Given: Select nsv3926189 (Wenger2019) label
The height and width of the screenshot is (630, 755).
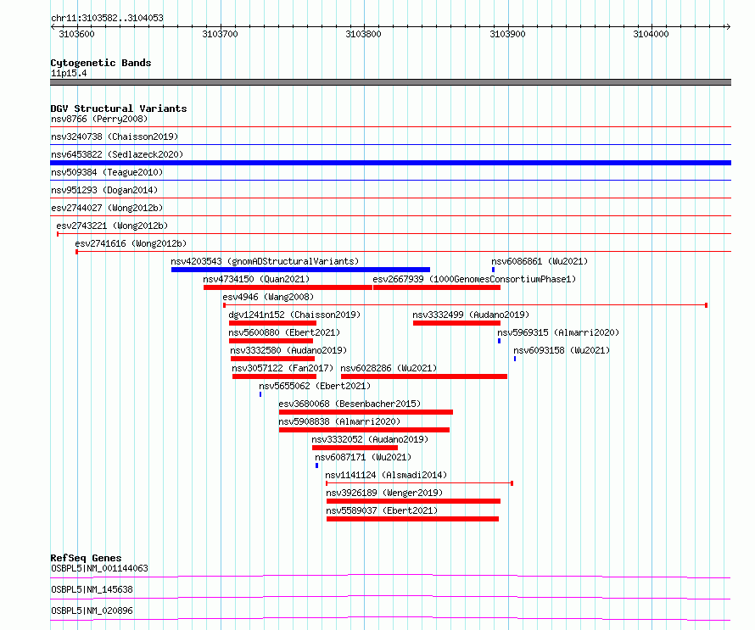Looking at the screenshot, I should [384, 493].
